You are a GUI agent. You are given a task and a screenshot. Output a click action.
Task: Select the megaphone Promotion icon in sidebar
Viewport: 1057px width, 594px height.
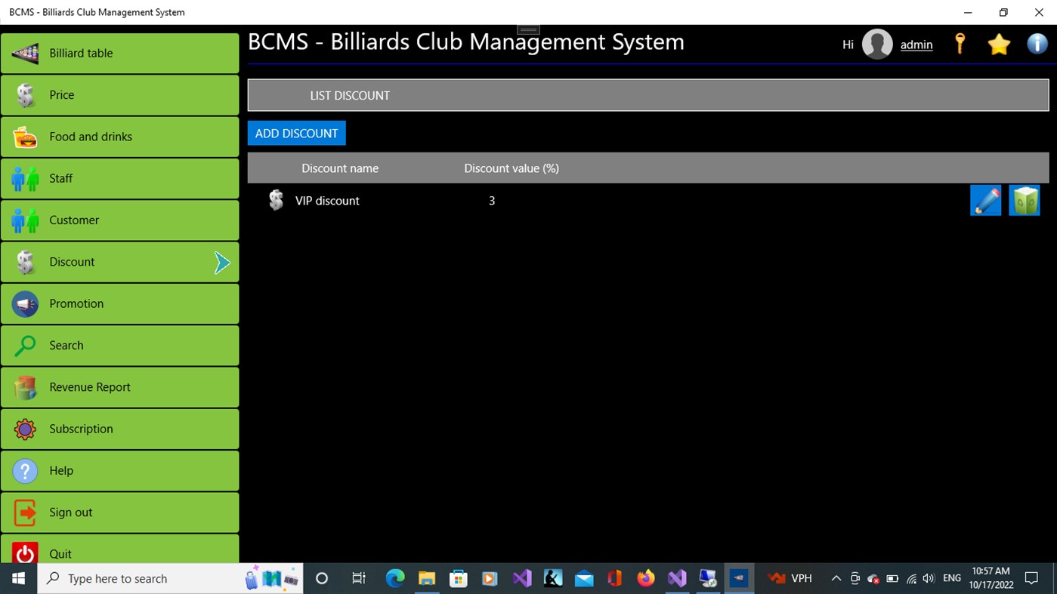(25, 303)
